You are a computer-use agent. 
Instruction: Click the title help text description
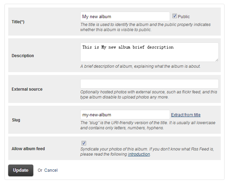145,27
